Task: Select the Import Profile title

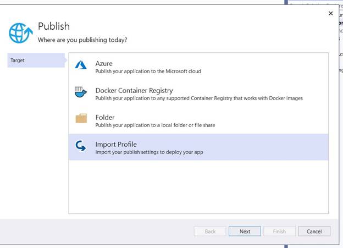Action: tap(116, 144)
